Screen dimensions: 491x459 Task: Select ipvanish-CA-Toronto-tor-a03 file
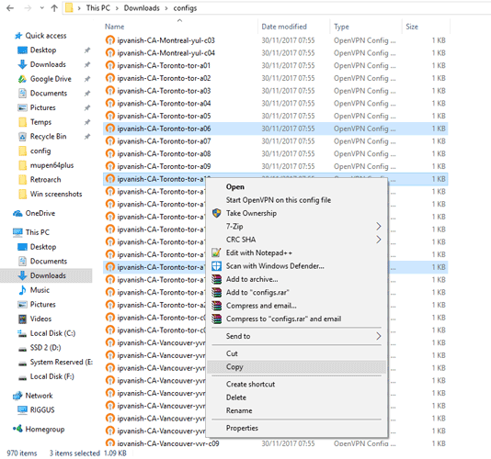(x=164, y=91)
